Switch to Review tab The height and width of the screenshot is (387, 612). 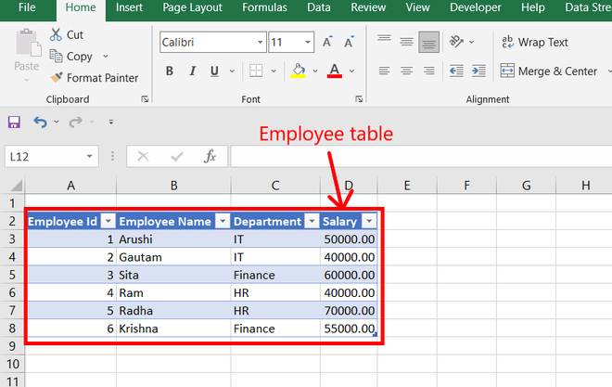click(x=368, y=7)
